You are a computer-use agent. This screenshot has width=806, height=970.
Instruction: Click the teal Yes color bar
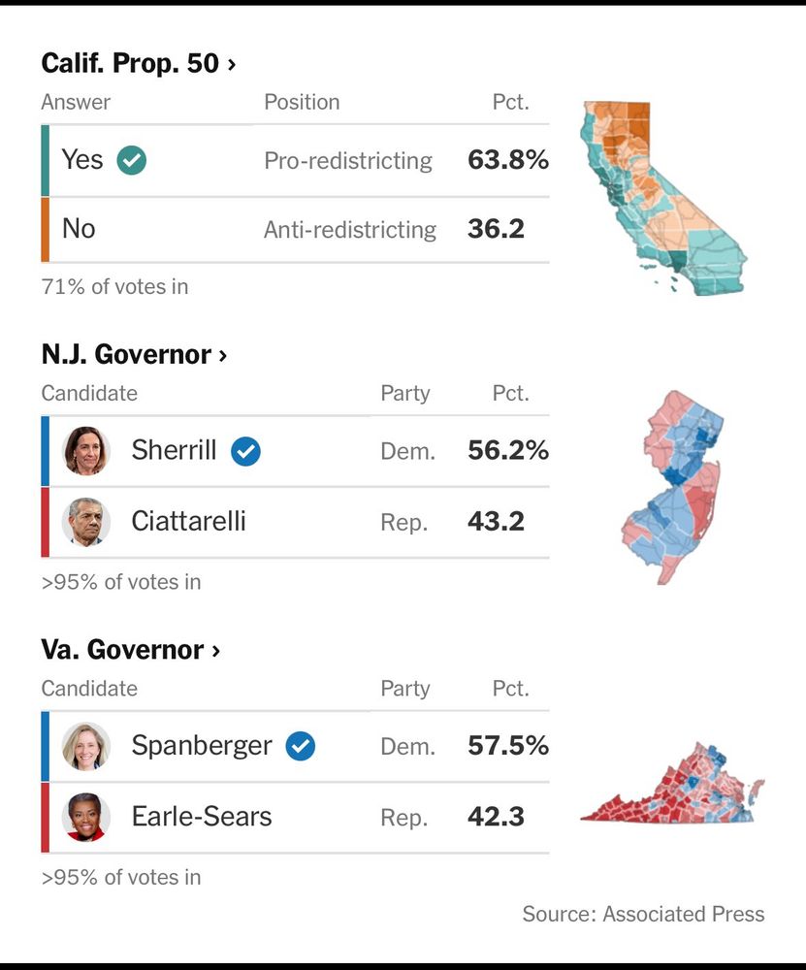pos(46,160)
